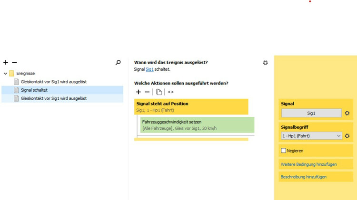Open trigger settings gear icon
Image resolution: width=357 pixels, height=200 pixels.
point(265,63)
